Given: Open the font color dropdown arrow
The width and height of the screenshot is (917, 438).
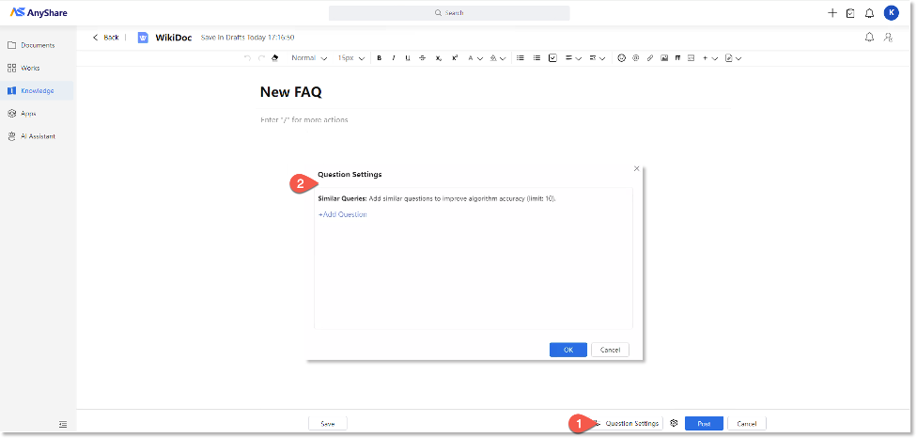Looking at the screenshot, I should 480,58.
